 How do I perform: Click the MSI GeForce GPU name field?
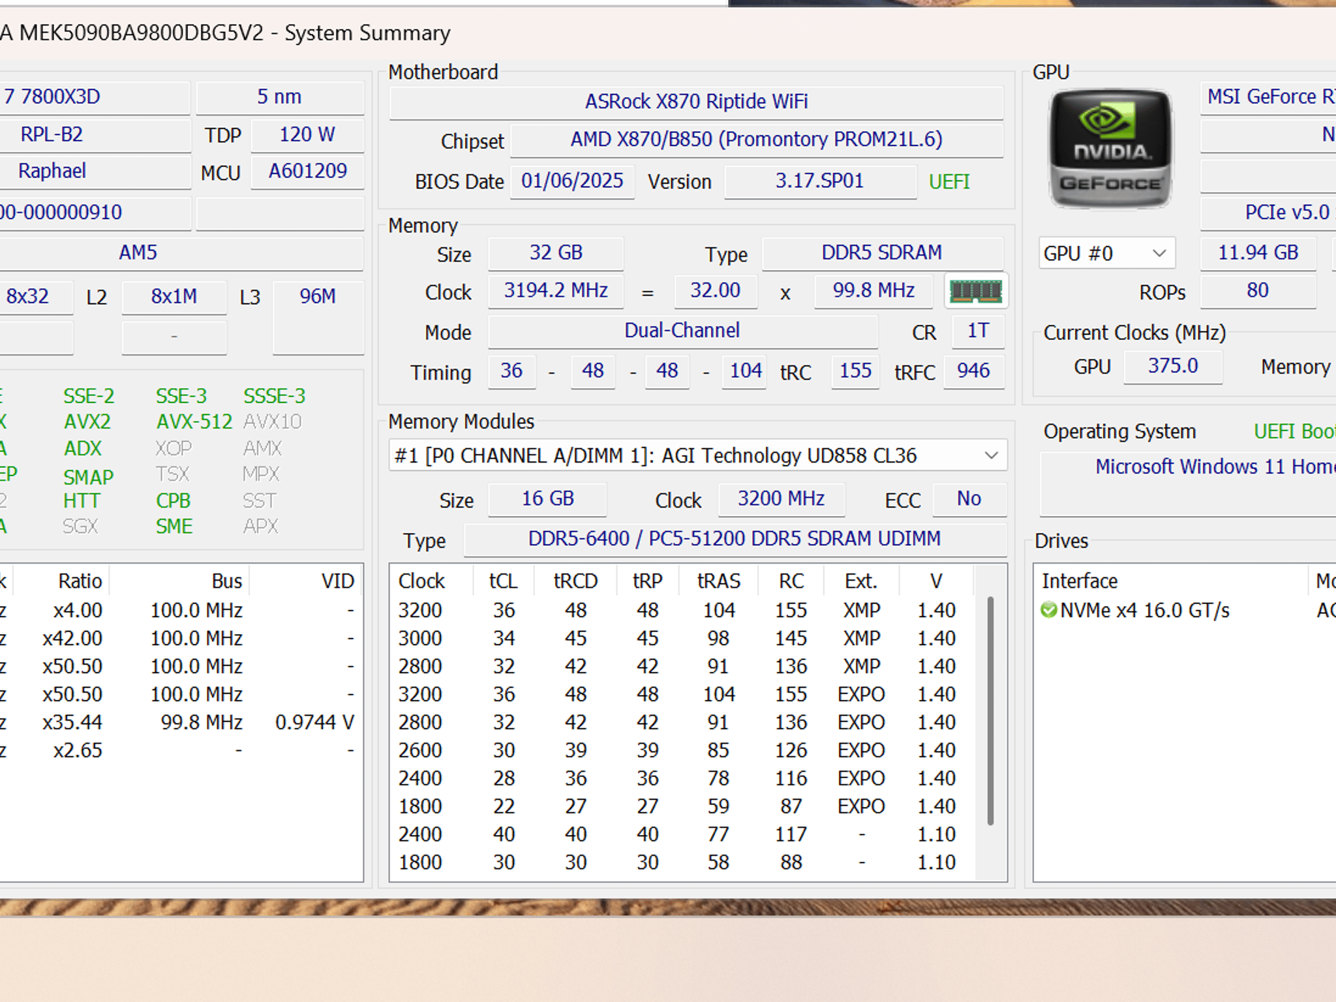[1269, 98]
